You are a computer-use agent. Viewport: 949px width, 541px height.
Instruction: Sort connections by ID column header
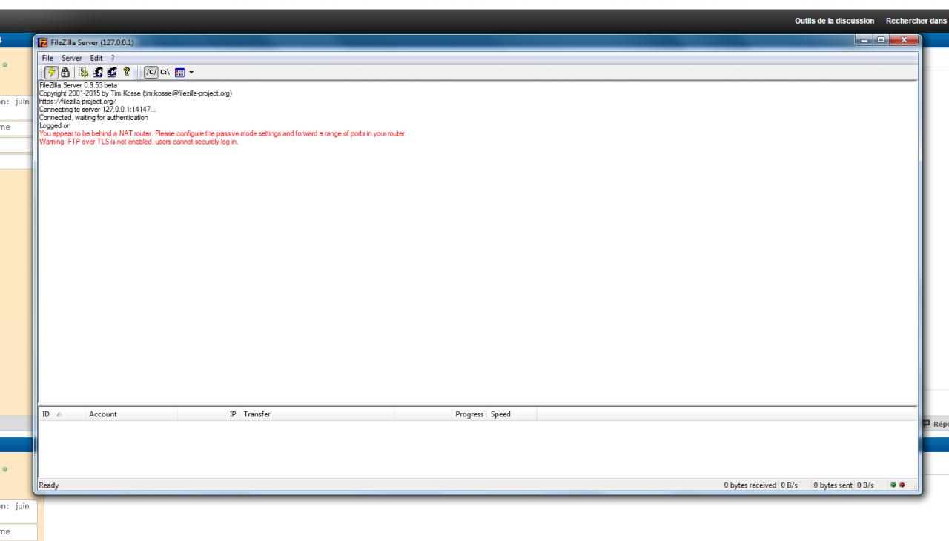61,414
